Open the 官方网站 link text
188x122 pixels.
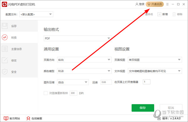coord(15,119)
